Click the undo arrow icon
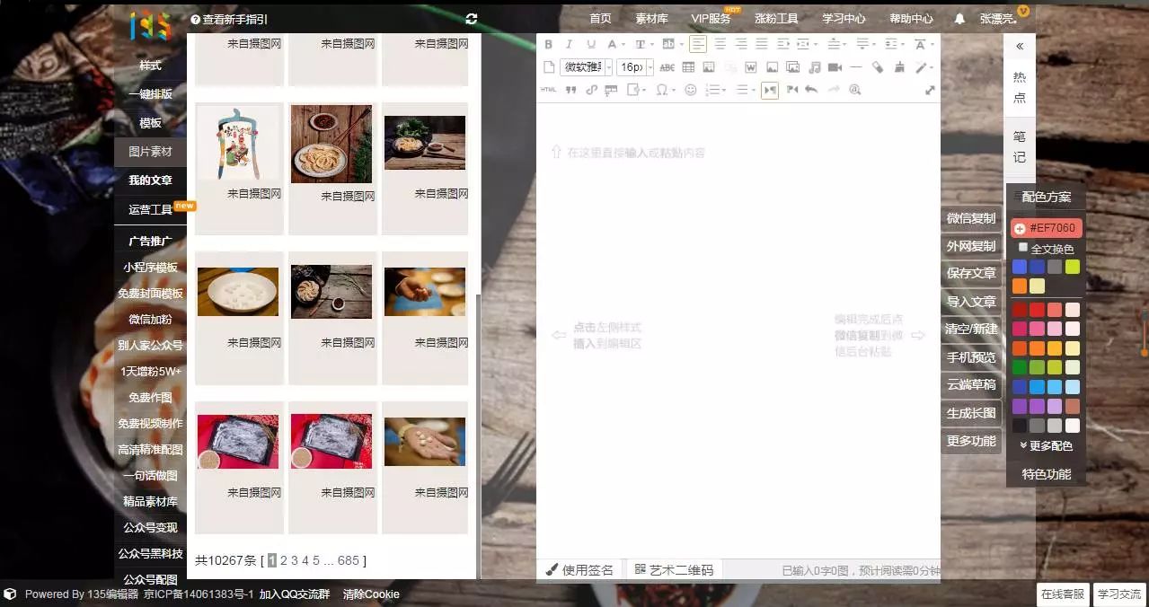The width and height of the screenshot is (1149, 607). point(811,89)
